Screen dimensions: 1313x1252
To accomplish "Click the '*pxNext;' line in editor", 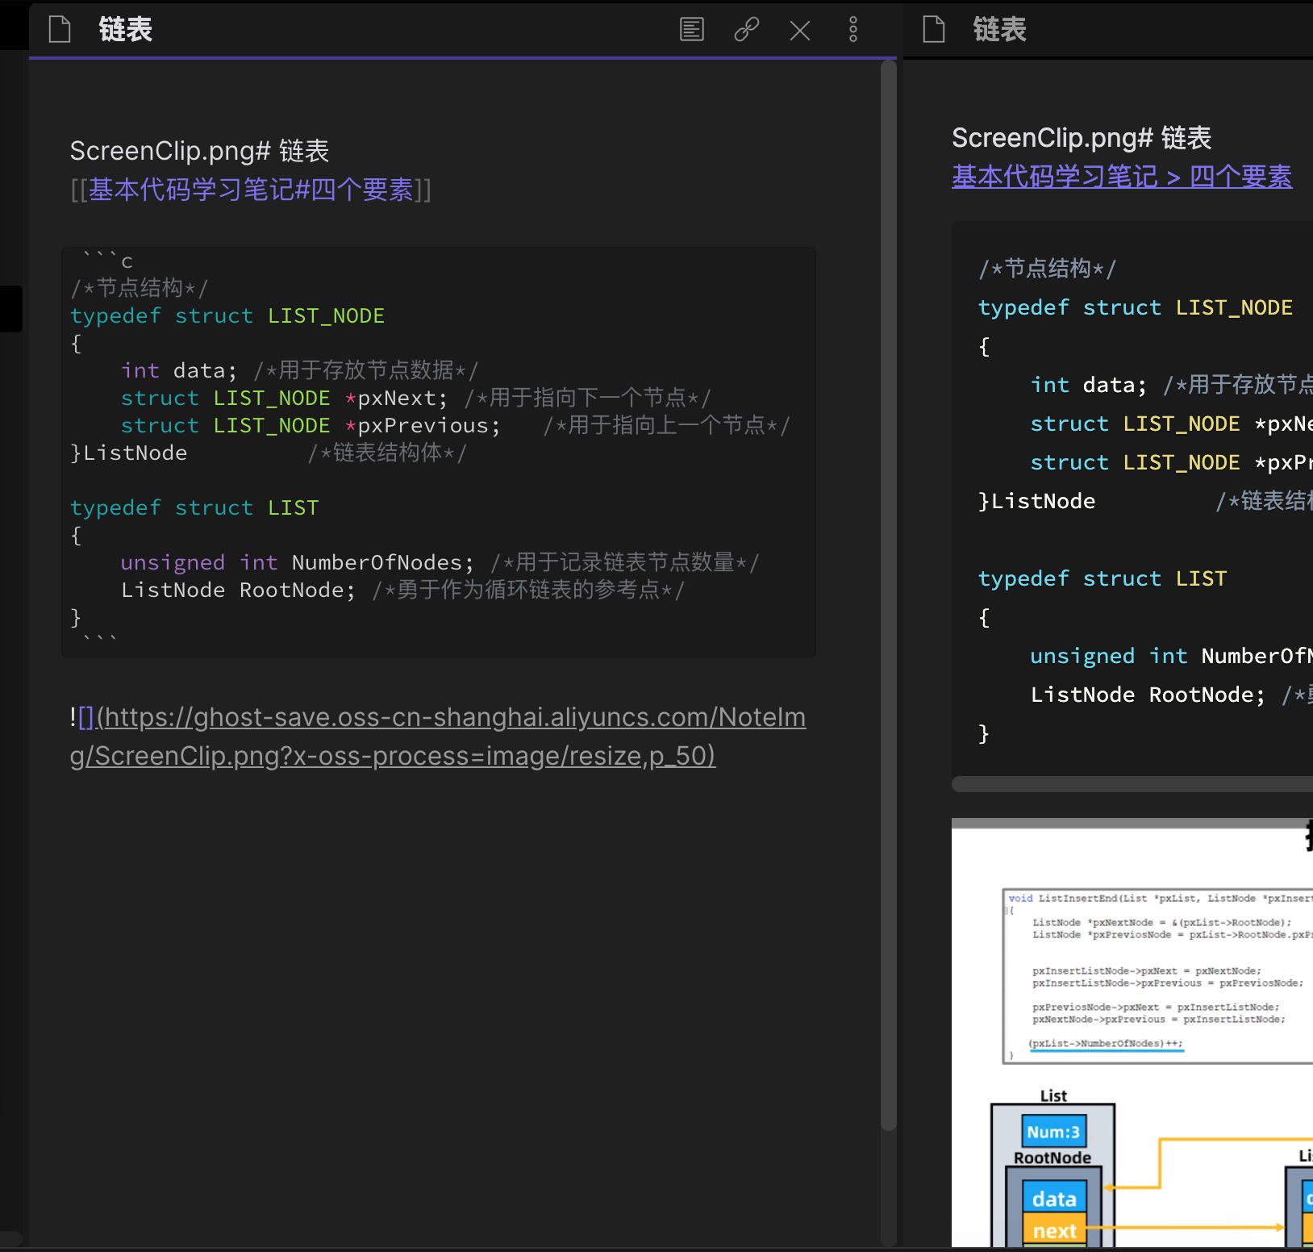I will coord(415,398).
